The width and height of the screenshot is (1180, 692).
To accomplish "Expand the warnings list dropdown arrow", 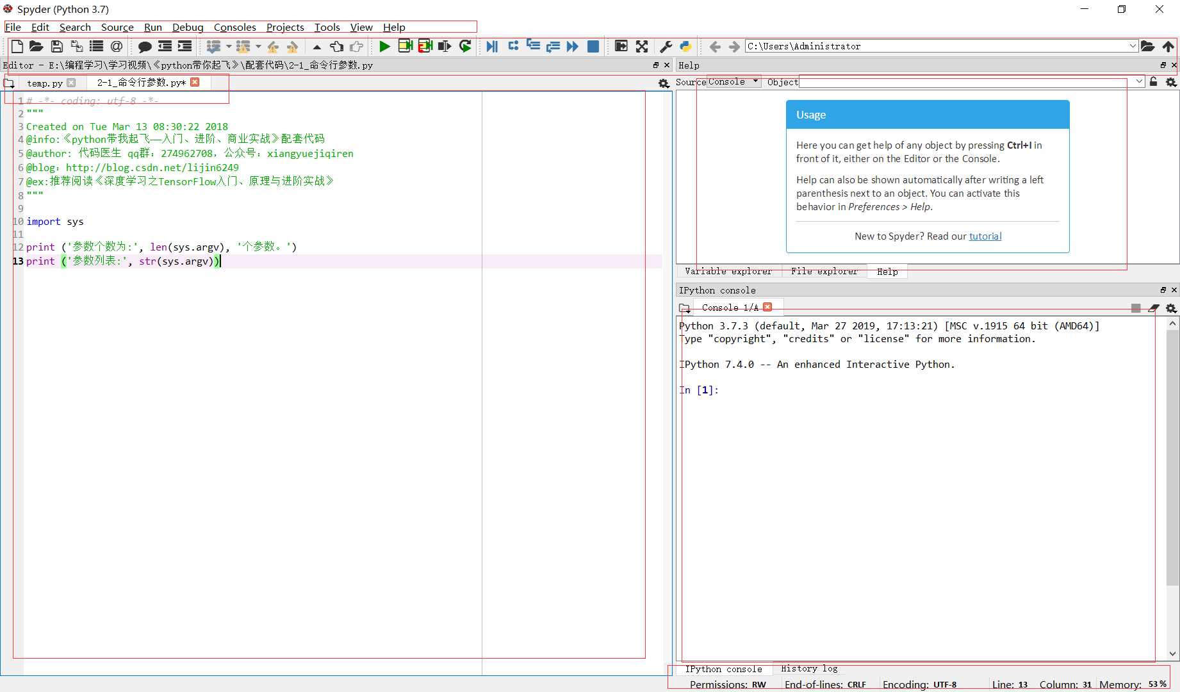I will (258, 46).
